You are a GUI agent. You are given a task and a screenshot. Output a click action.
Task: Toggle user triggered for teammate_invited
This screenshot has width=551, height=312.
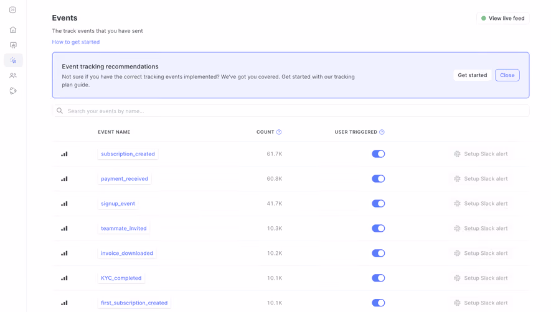(x=379, y=229)
